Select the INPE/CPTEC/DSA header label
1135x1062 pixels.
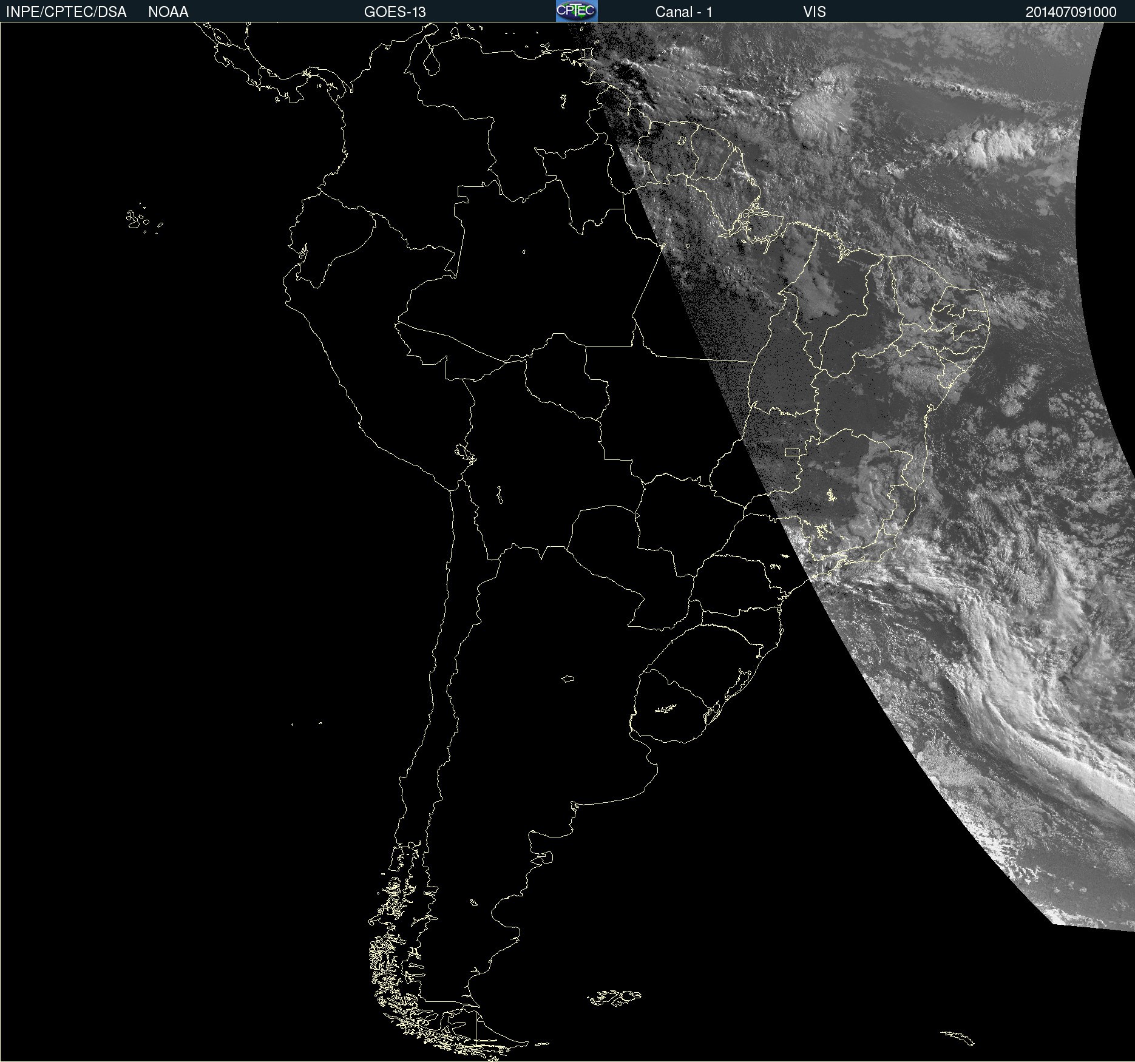pos(66,12)
